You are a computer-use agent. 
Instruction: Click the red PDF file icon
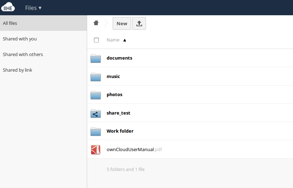tap(96, 150)
